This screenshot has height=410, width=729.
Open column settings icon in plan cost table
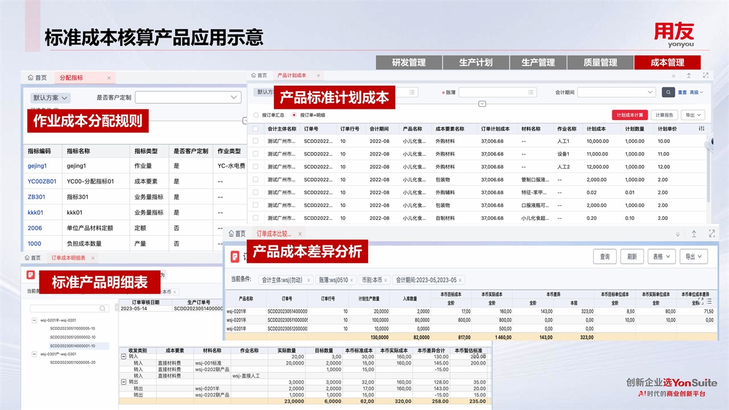702,129
